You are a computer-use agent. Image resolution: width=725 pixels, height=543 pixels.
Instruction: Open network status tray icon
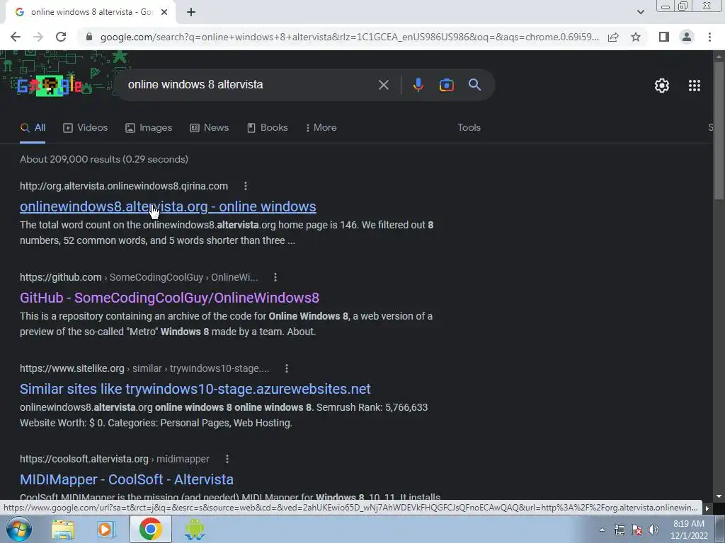(x=619, y=530)
